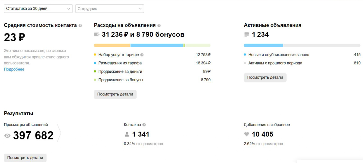Click help icon next to "Набор услуг в тарифе"
Screen dimensions: 363x163
(142, 55)
